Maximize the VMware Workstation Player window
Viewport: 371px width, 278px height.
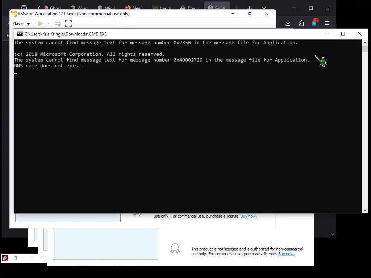250,14
